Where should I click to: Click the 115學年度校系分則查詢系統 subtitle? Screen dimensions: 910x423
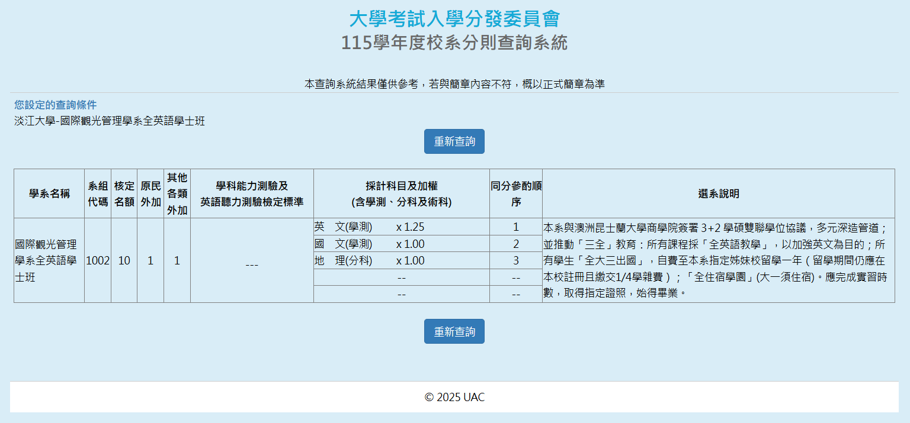[454, 43]
